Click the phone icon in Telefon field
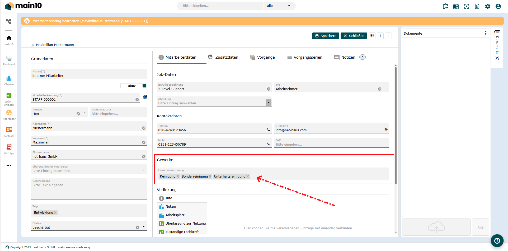Viewport: 508px width, 251px height. coord(269,130)
